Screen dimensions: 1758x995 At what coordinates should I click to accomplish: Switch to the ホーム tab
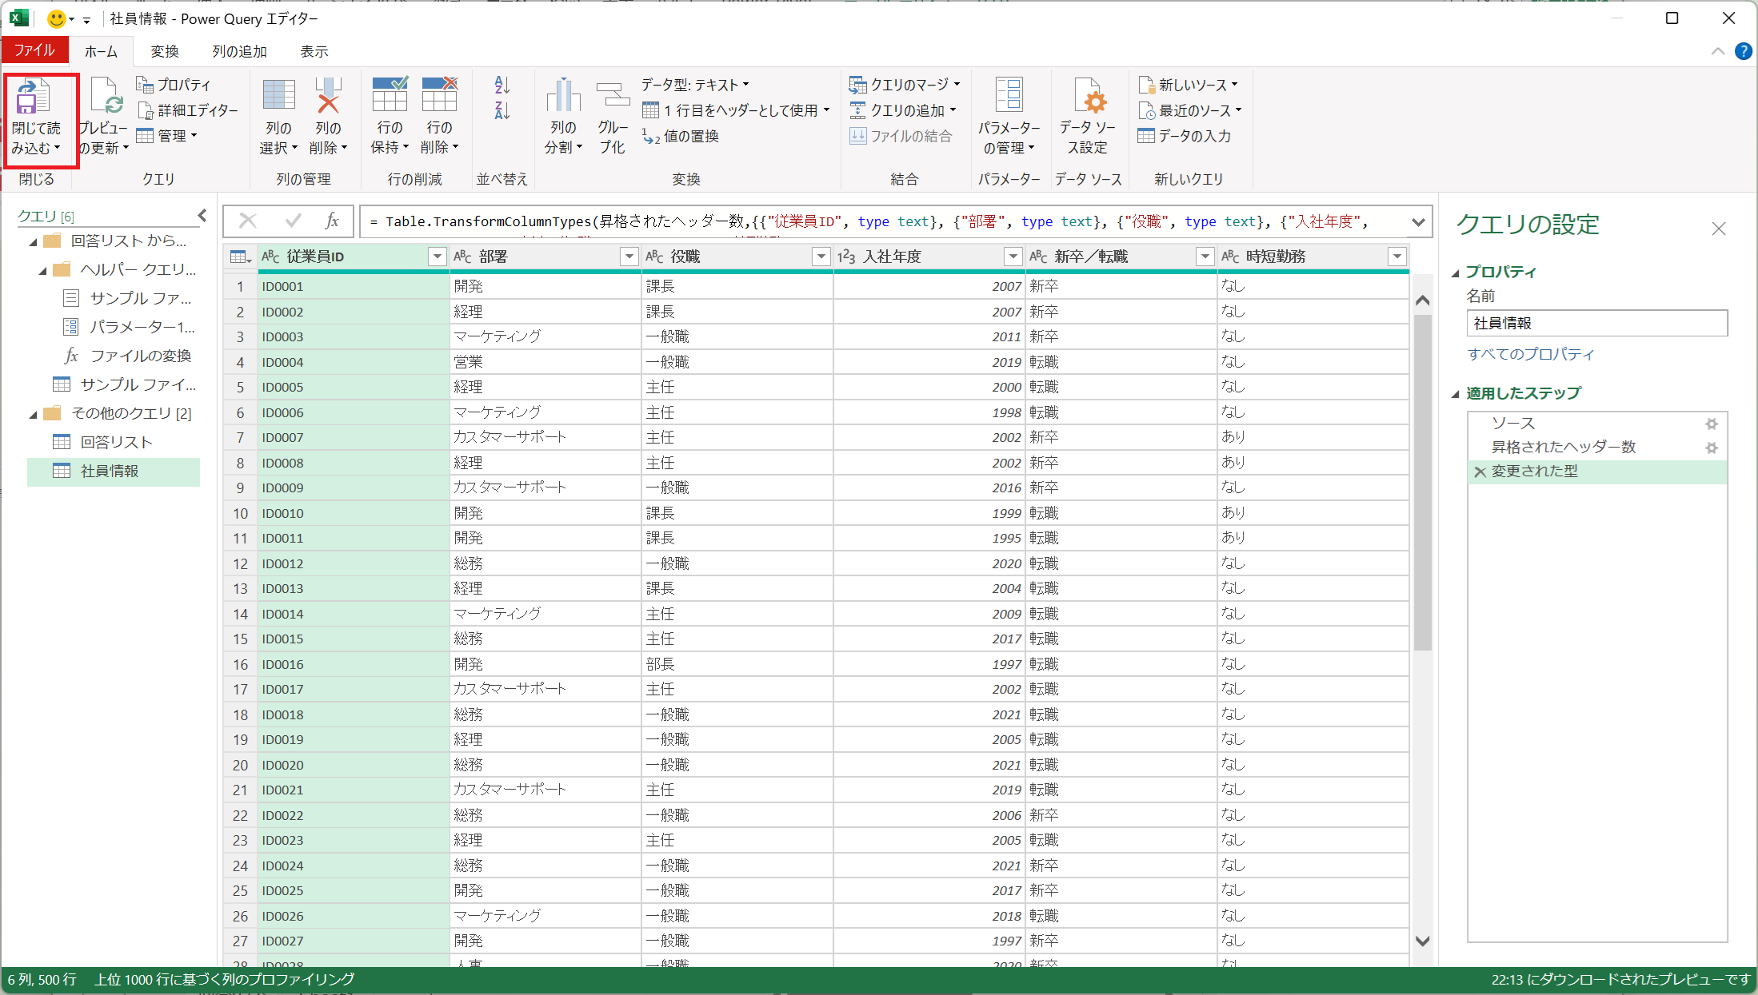(101, 51)
